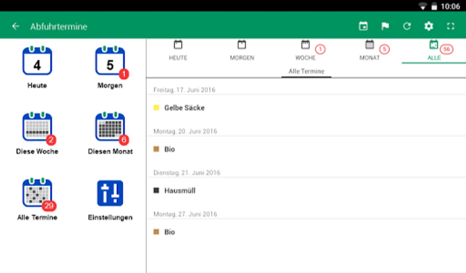Switch to the HEUTE tab
466x273 pixels.
[178, 51]
